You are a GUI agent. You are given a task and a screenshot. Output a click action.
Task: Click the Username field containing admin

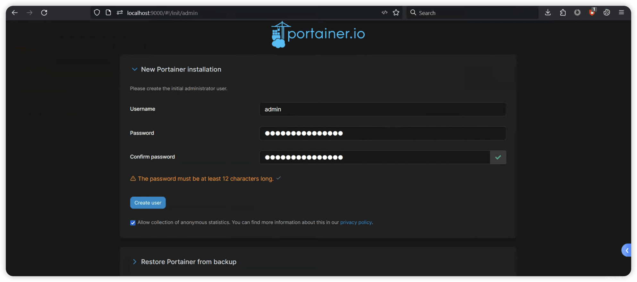[x=383, y=109]
